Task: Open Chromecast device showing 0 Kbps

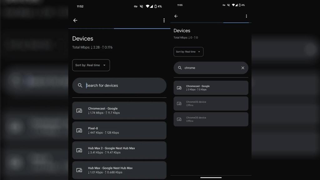Action: coord(211,88)
